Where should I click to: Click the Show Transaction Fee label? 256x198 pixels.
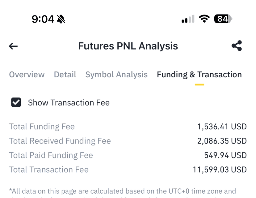(69, 103)
